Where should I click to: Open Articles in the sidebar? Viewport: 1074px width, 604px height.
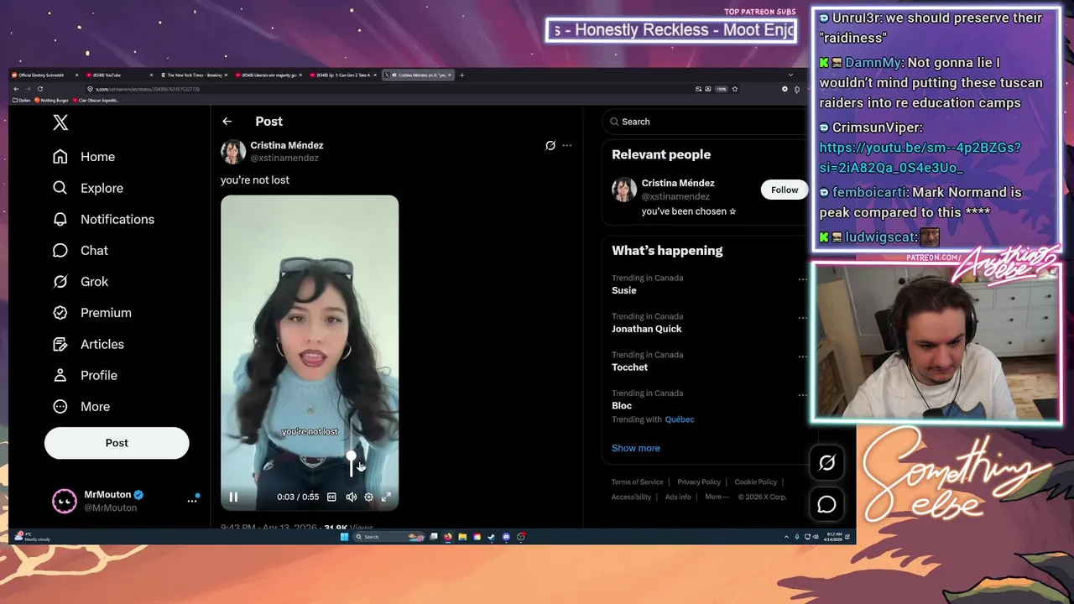pyautogui.click(x=88, y=344)
